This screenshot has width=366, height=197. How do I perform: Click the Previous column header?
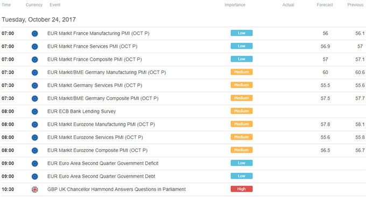pyautogui.click(x=355, y=5)
